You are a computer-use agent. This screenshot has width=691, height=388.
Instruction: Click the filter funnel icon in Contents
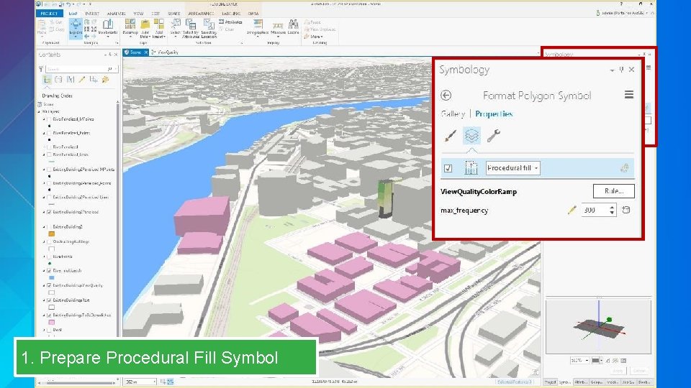pyautogui.click(x=41, y=69)
